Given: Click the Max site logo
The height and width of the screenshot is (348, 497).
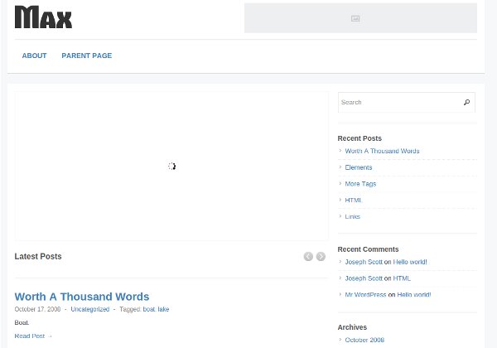Looking at the screenshot, I should pos(43,17).
